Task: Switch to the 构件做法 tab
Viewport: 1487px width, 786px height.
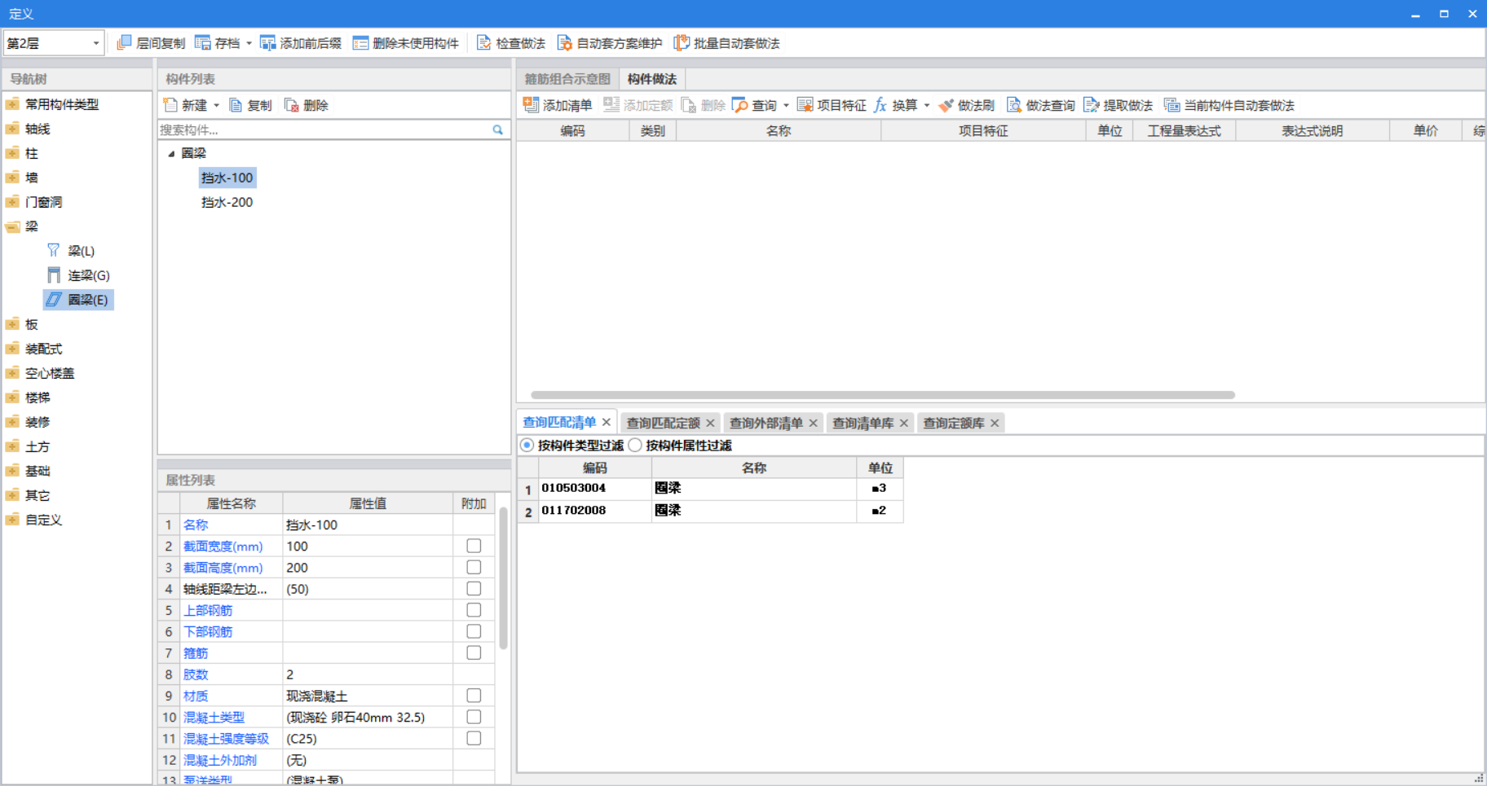Action: (652, 79)
